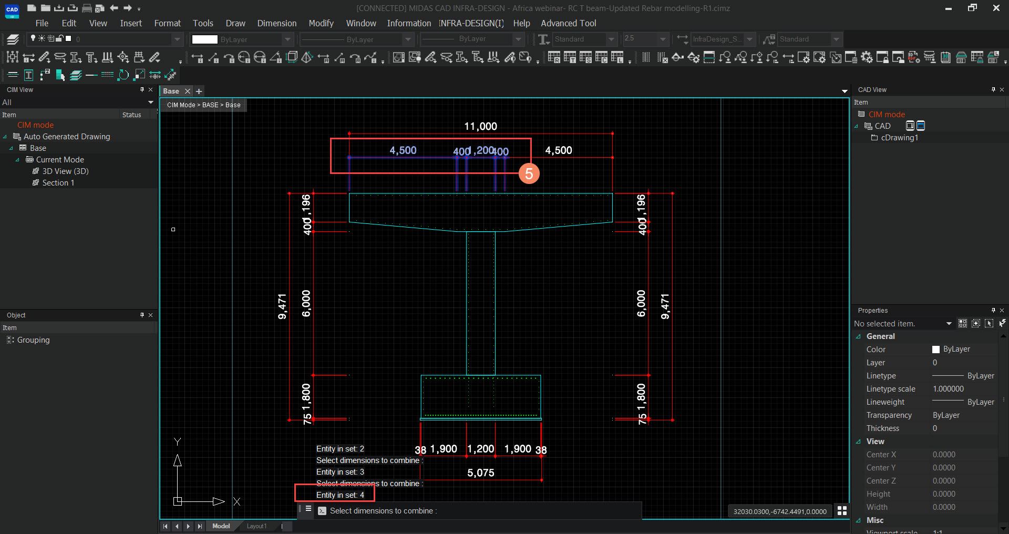Select '3D View (3D)' in the tree
The height and width of the screenshot is (534, 1009).
coord(65,171)
